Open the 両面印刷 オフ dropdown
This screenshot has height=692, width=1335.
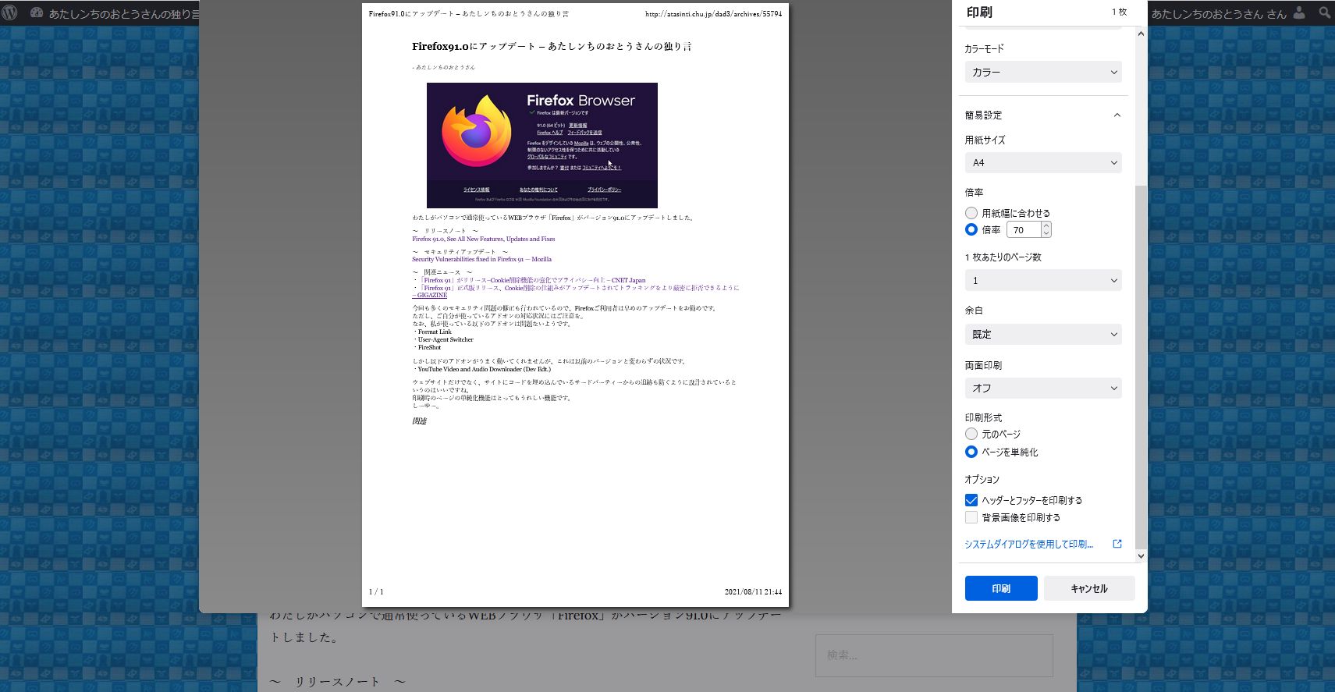pyautogui.click(x=1043, y=388)
